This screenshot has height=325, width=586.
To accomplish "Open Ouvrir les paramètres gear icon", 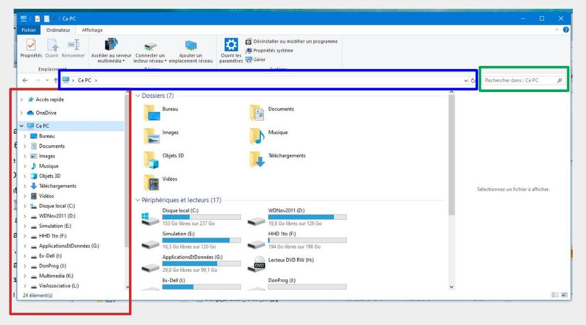I will [231, 45].
